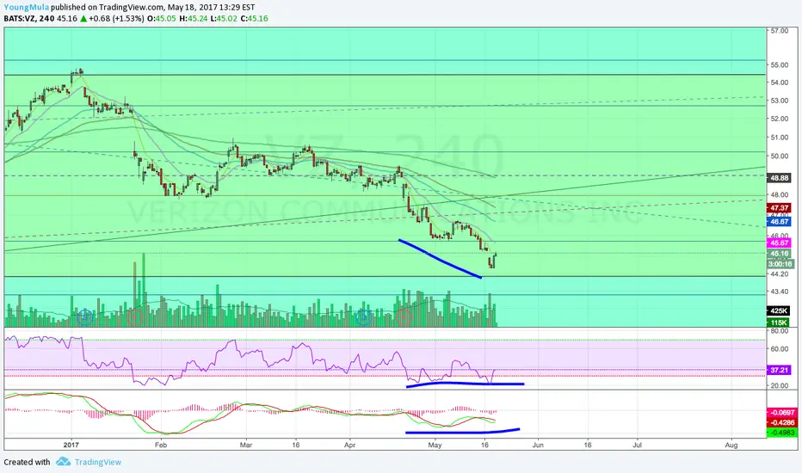The height and width of the screenshot is (473, 802).
Task: Click the red earnings marker in late April
Action: tap(404, 317)
